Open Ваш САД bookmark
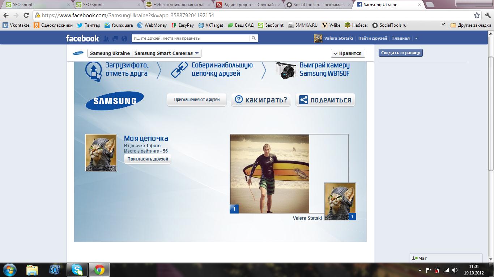 pyautogui.click(x=240, y=25)
